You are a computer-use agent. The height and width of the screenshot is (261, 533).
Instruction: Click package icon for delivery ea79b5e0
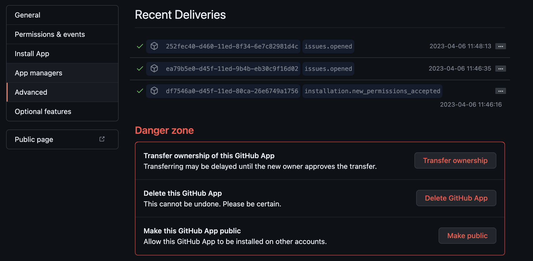pos(154,69)
